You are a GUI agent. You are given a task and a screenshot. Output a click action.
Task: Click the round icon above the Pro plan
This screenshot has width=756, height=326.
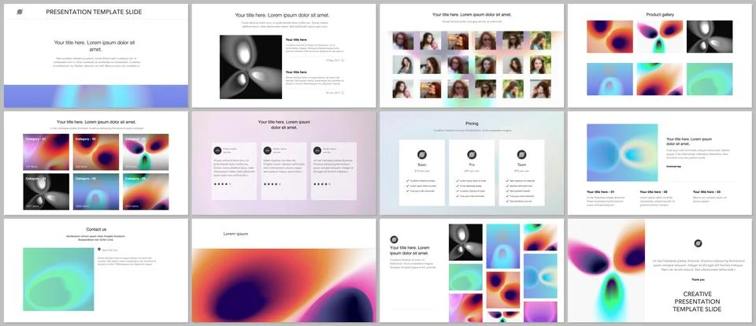[472, 155]
